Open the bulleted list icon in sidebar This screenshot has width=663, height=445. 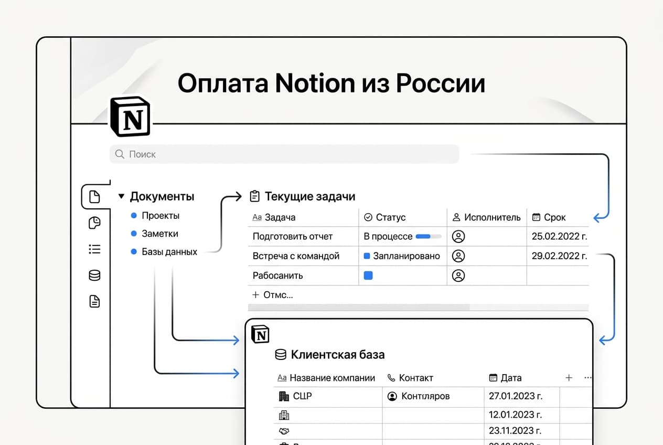(x=94, y=249)
